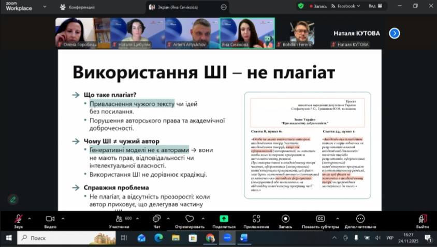Open the Дополнительно more options menu
Screen dimensions: 437x247
360,219
